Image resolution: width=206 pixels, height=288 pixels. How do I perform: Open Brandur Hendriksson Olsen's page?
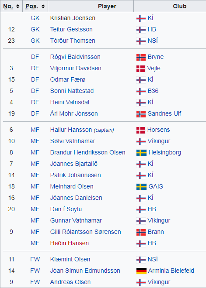(87, 152)
